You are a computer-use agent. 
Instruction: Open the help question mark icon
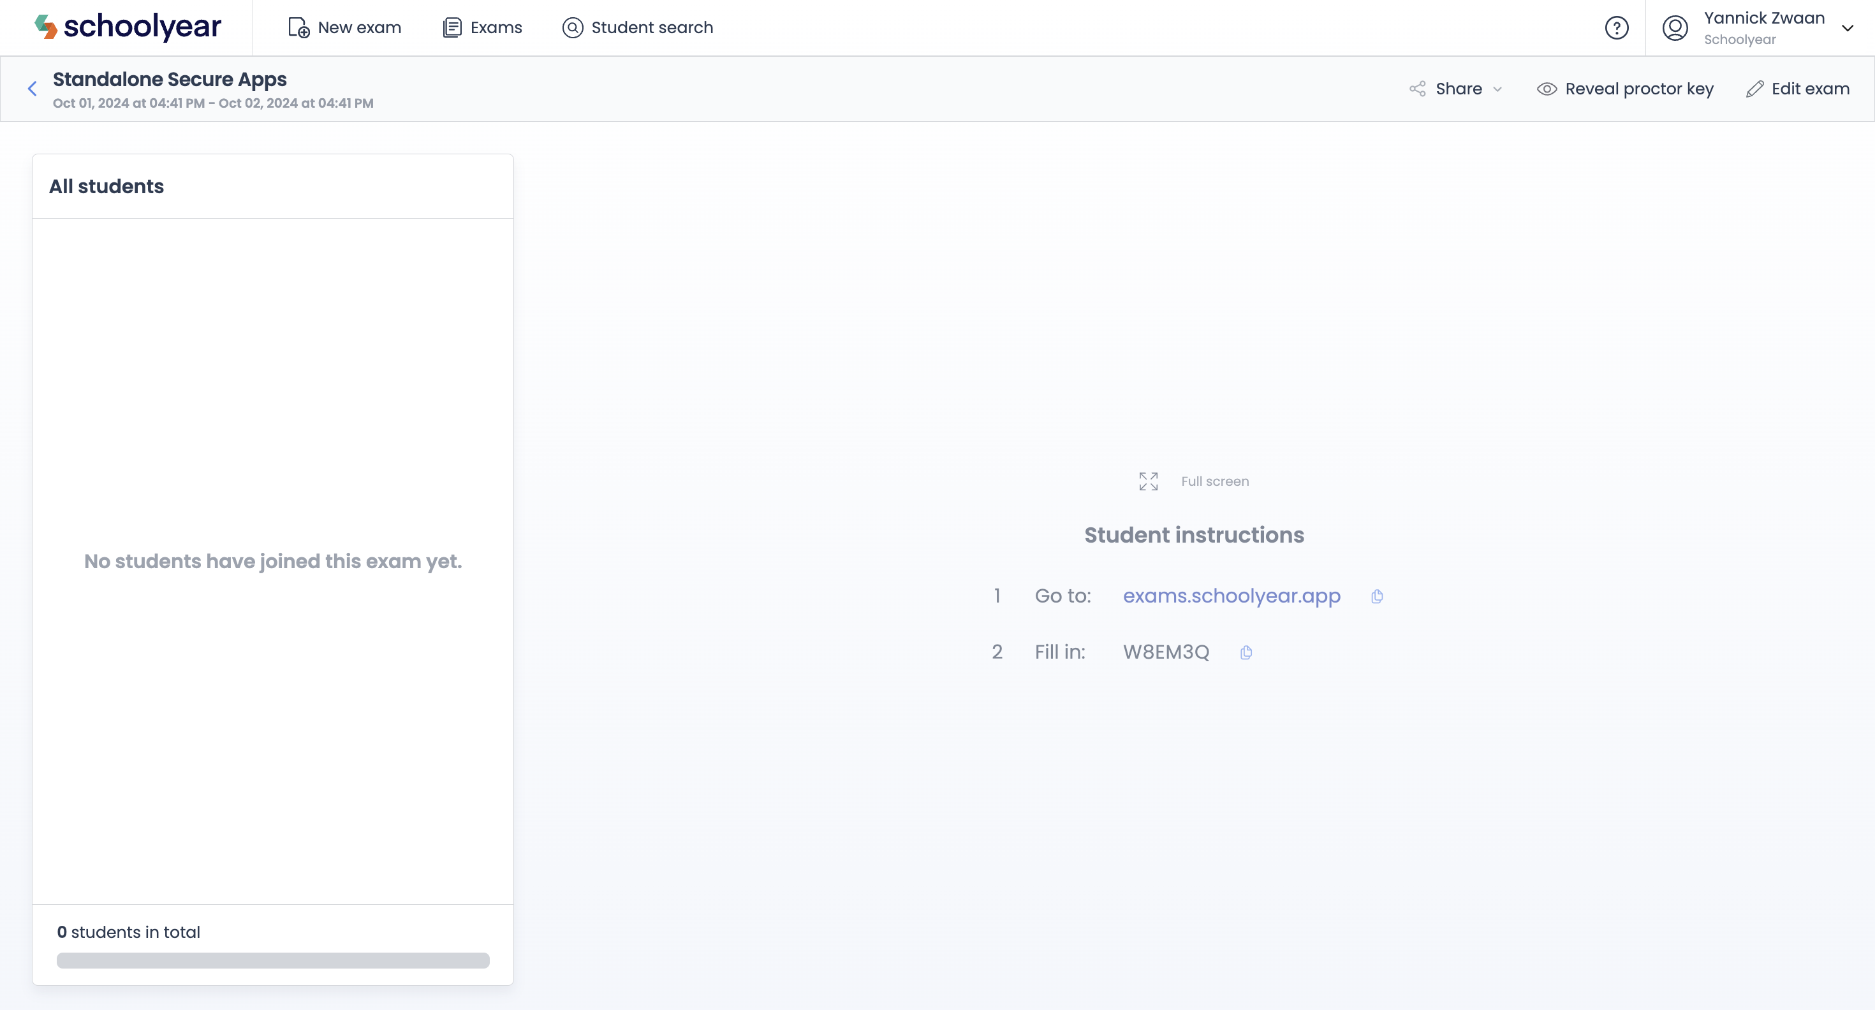pos(1617,27)
